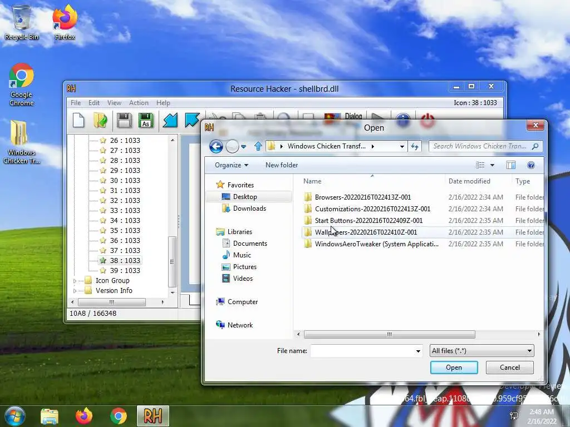
Task: Open recent locations dropdown beside navigation arrows
Action: (x=244, y=147)
